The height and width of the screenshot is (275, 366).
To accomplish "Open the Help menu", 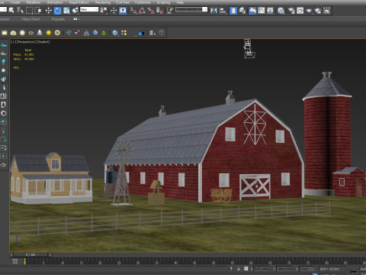I will coord(180,2).
